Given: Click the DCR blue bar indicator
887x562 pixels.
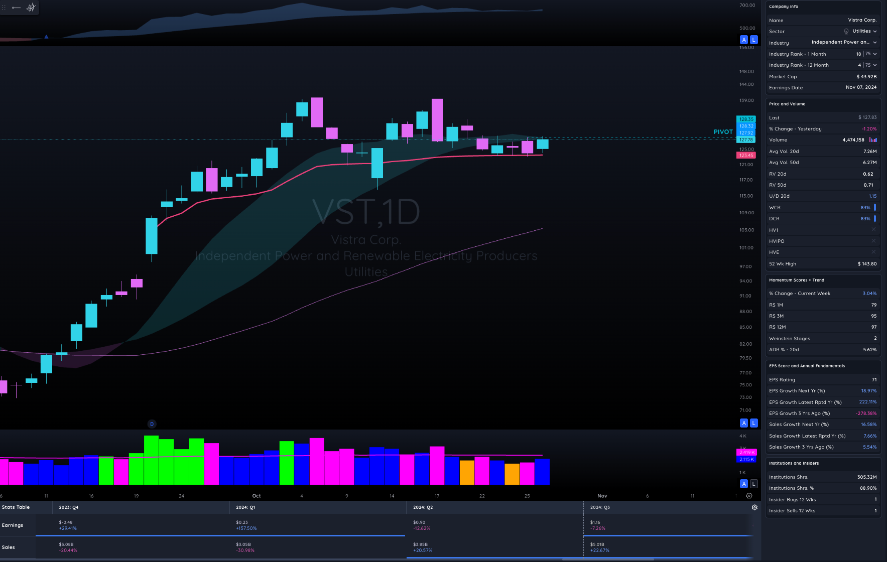Looking at the screenshot, I should pos(875,218).
